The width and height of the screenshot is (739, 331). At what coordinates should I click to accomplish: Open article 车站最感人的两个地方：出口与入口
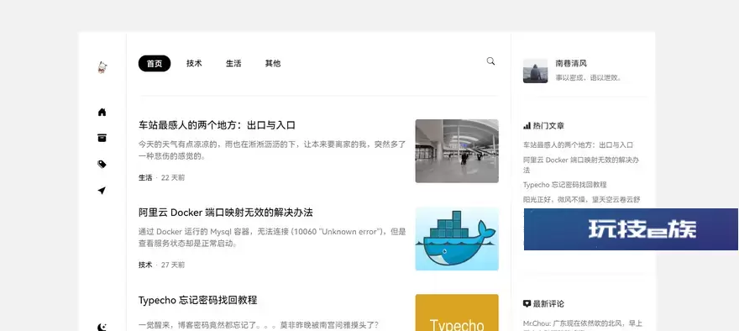(x=218, y=125)
